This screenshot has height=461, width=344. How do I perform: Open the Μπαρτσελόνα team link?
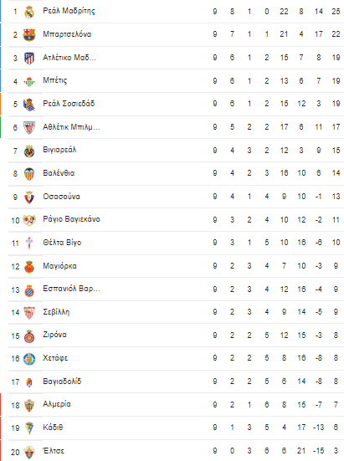point(67,34)
